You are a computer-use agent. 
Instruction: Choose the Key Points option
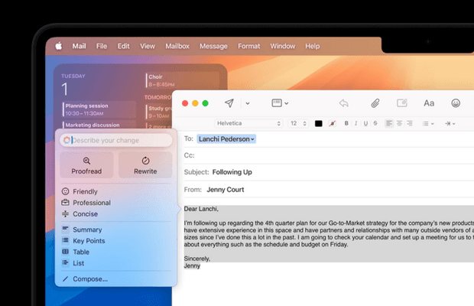coord(83,241)
